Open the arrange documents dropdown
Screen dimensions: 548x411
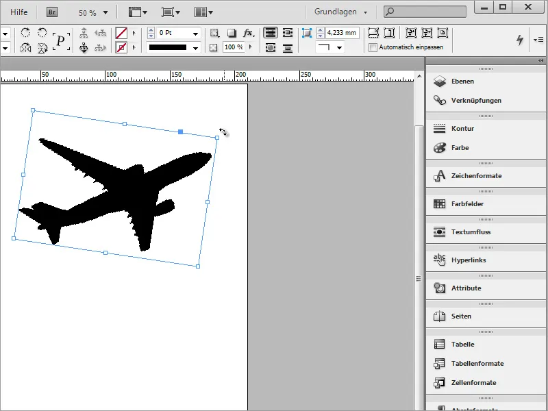203,12
